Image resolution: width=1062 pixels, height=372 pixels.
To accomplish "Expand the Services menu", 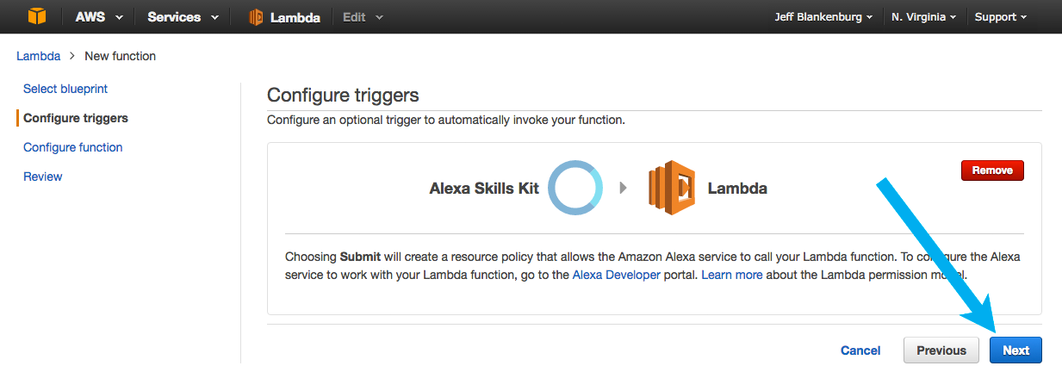I will pyautogui.click(x=183, y=17).
